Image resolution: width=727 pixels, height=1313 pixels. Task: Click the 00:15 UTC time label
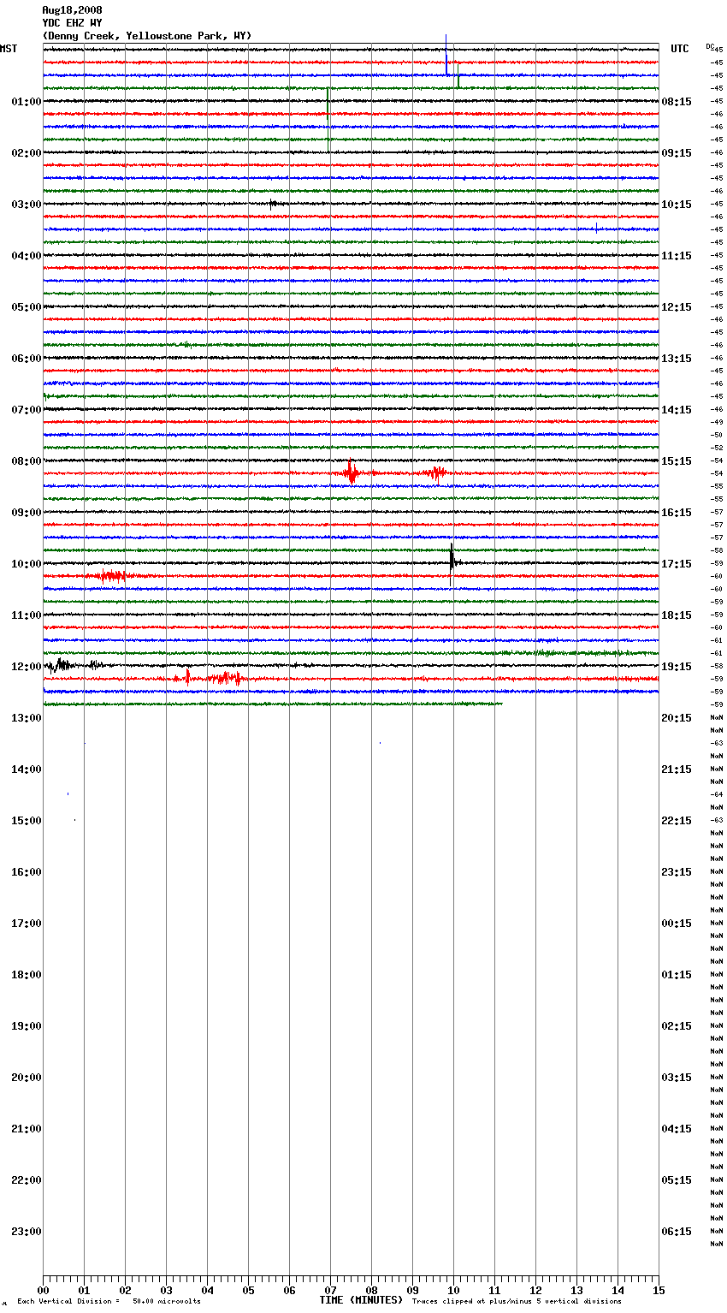click(677, 924)
